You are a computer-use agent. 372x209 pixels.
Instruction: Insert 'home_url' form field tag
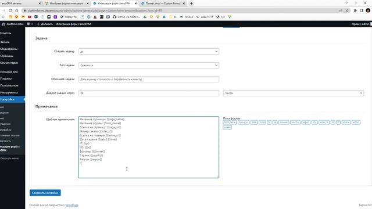(244, 122)
